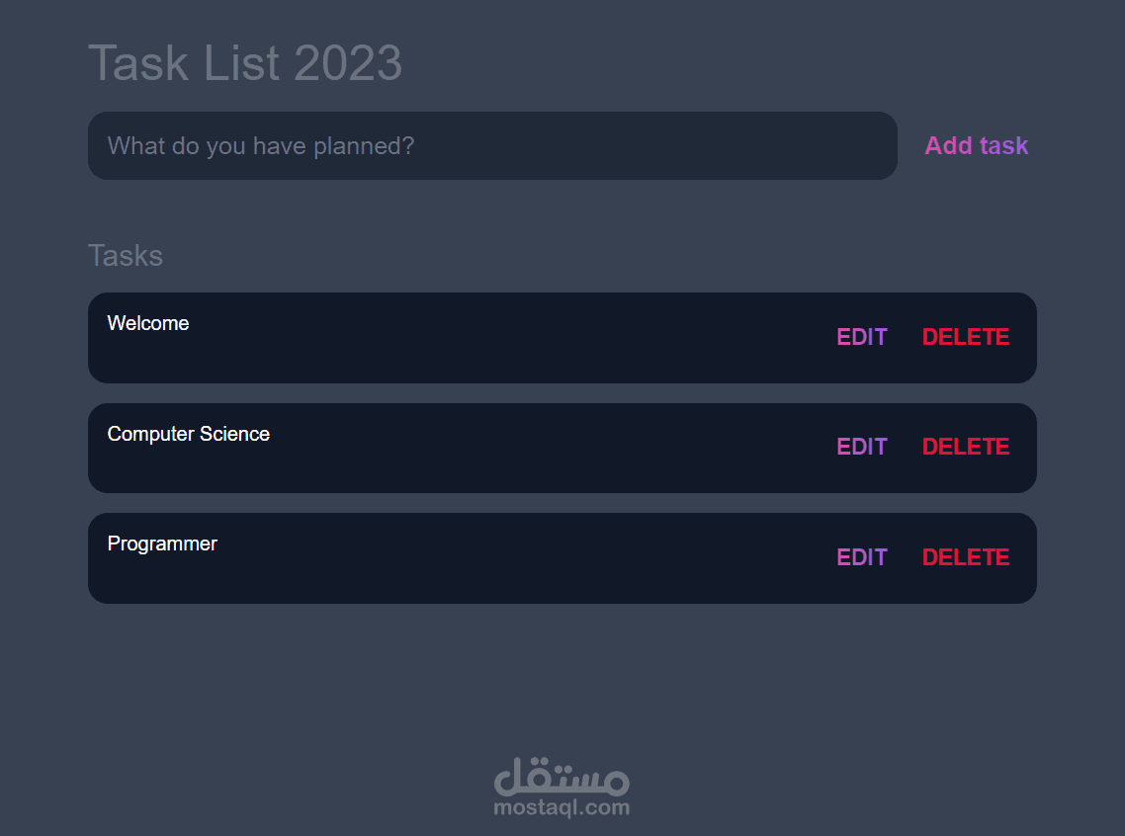Select the Computer Science task name text
This screenshot has height=836, width=1125.
(x=188, y=434)
